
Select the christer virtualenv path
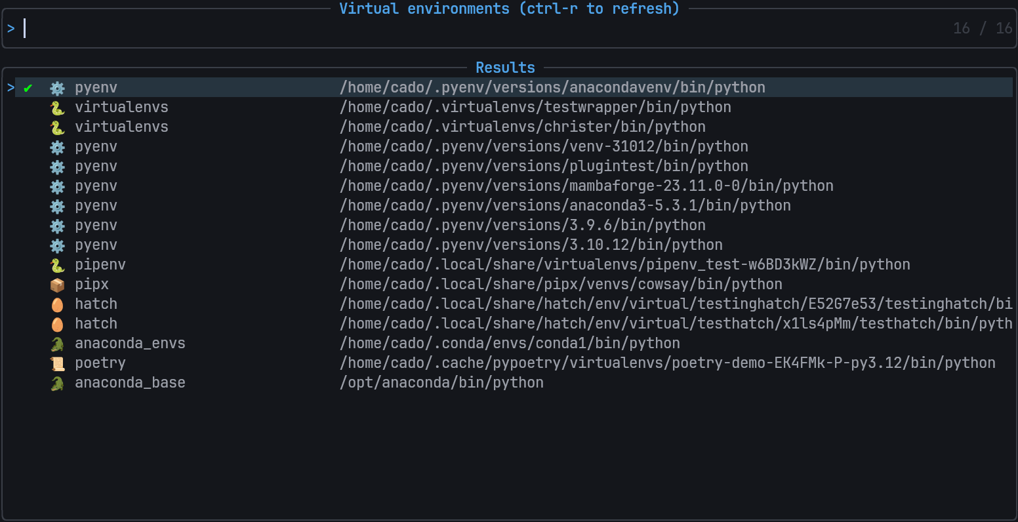click(x=523, y=127)
